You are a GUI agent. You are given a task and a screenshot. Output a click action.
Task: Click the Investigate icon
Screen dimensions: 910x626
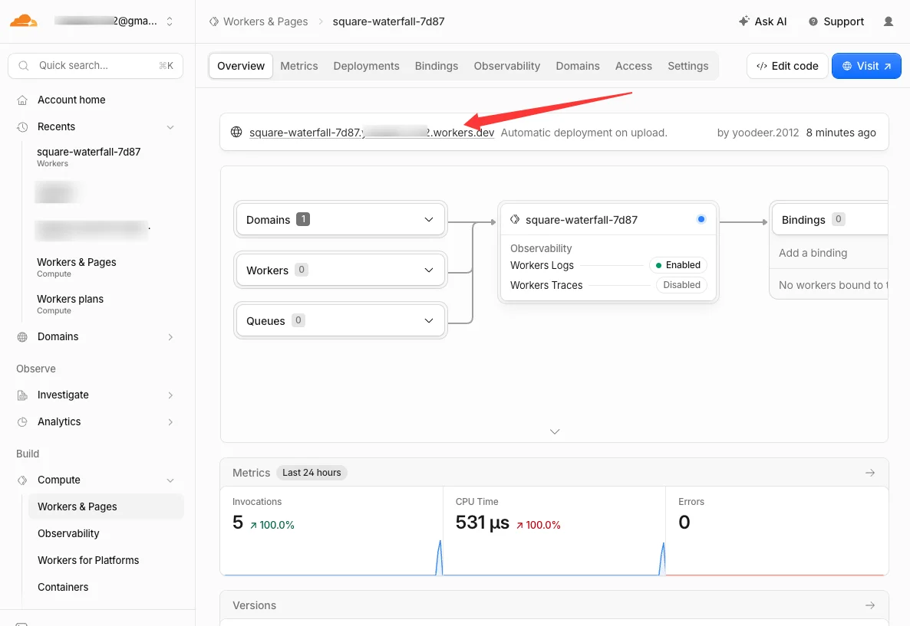(22, 395)
